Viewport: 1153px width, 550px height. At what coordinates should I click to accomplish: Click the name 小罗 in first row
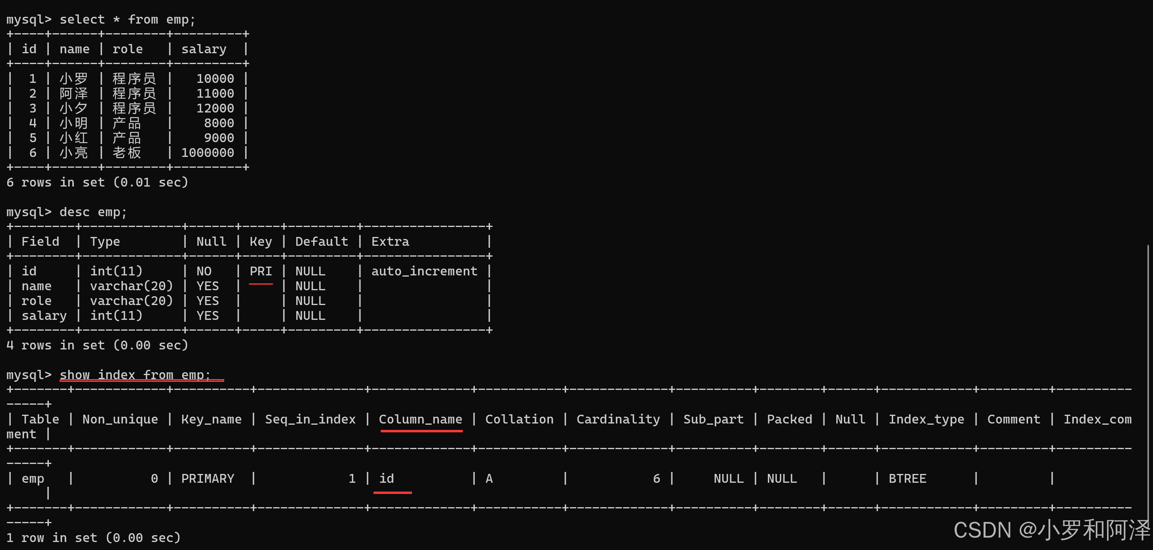click(x=74, y=79)
